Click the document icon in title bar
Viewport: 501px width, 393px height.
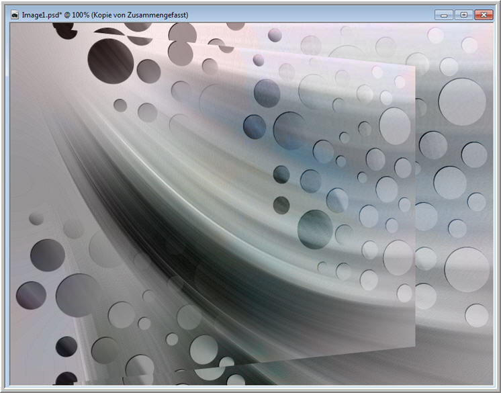pyautogui.click(x=14, y=15)
